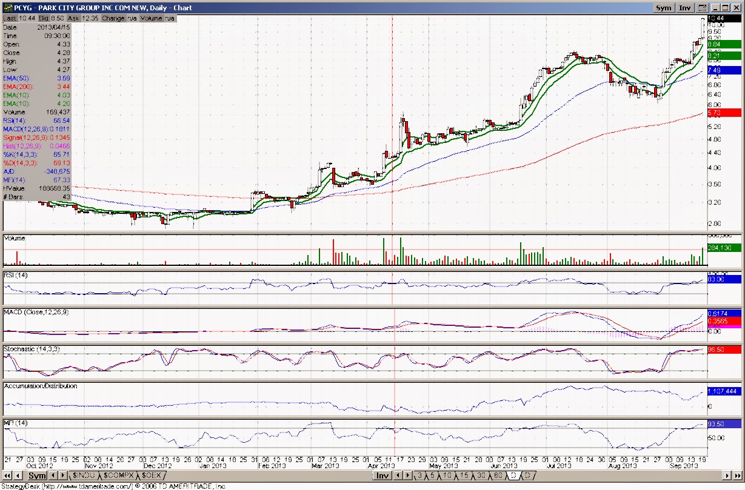The width and height of the screenshot is (745, 490).
Task: Switch to the 30 minute interval tab
Action: tap(481, 475)
